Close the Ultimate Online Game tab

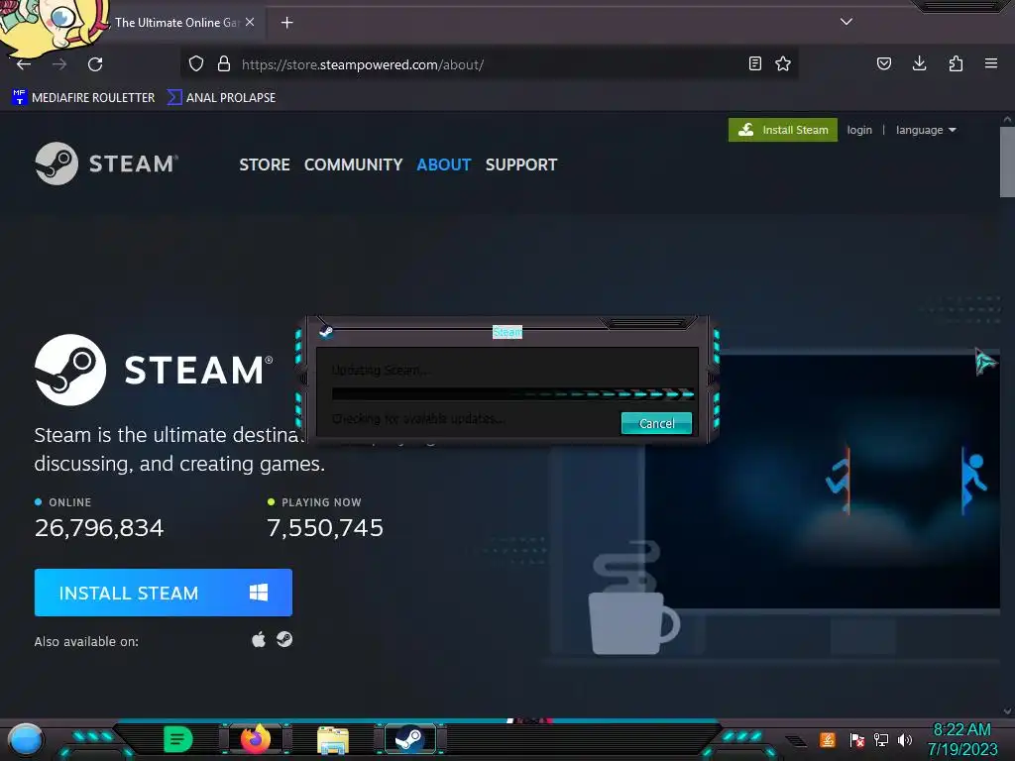tap(250, 22)
